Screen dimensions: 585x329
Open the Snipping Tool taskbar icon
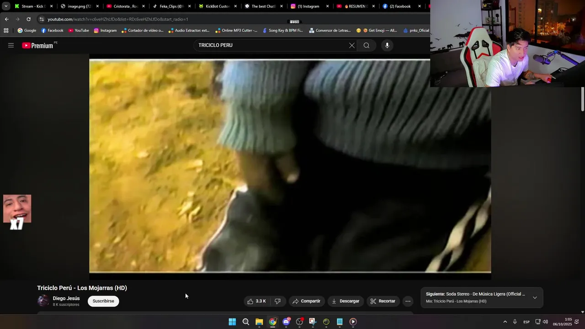click(x=313, y=322)
